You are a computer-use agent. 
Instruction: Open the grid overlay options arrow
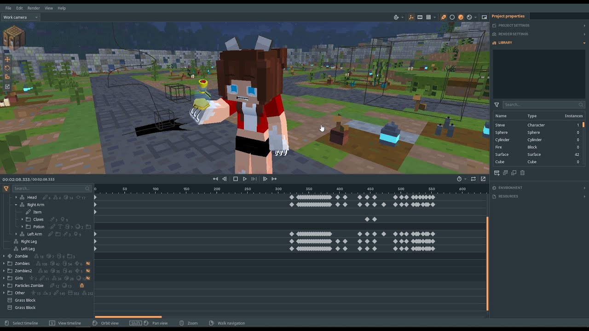pyautogui.click(x=435, y=17)
